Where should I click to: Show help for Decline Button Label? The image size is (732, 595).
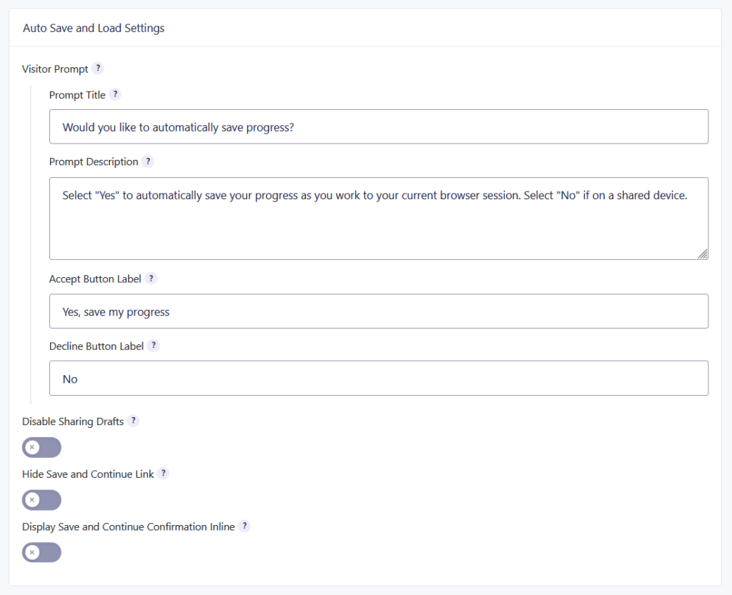point(154,346)
